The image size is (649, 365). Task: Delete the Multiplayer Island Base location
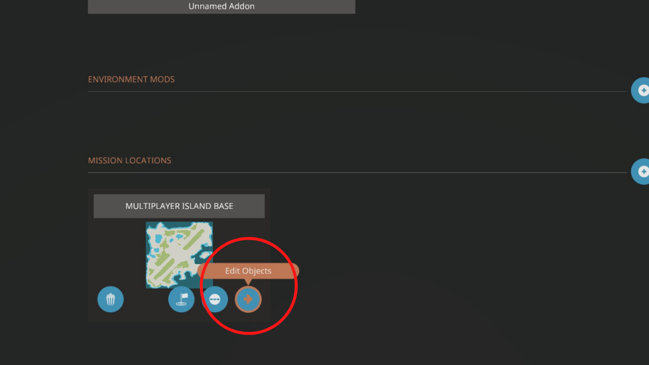click(x=111, y=299)
